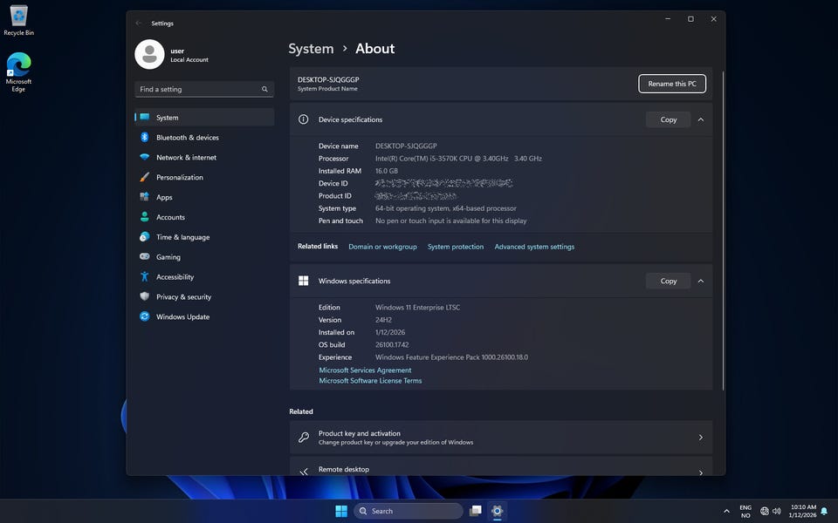
Task: Click the Windows Update icon
Action: [x=145, y=316]
